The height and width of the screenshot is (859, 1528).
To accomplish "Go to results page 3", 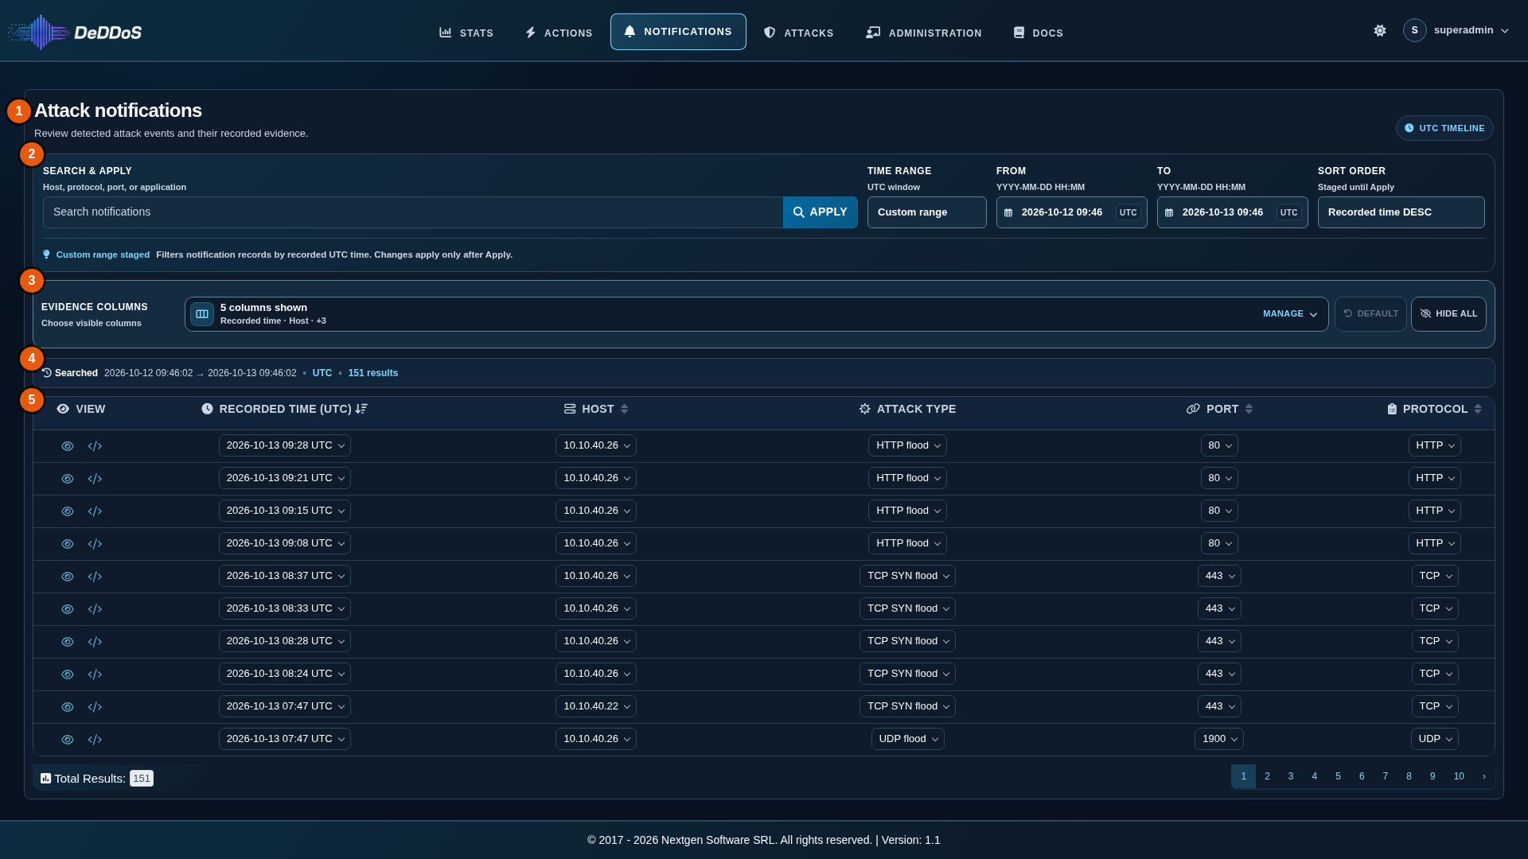I will 1291,776.
